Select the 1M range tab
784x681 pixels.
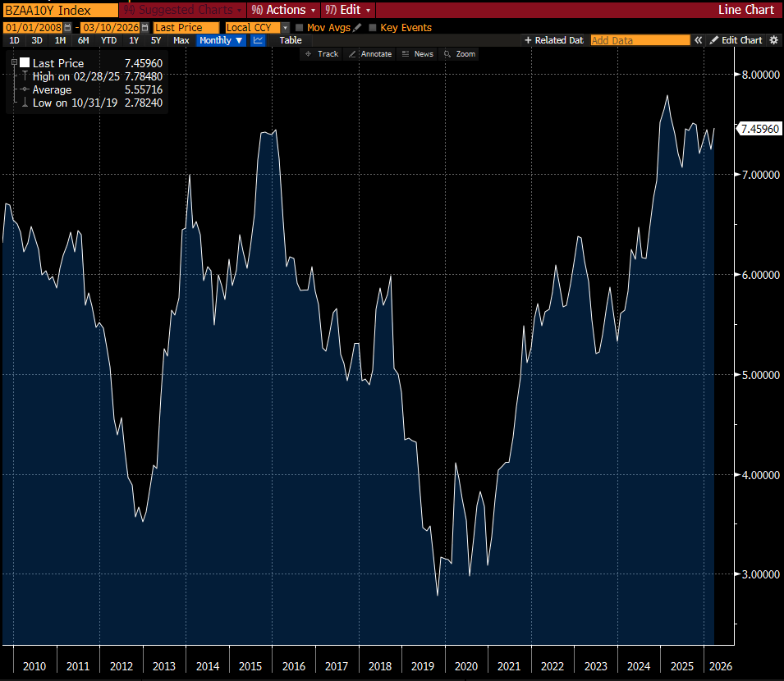pos(60,40)
